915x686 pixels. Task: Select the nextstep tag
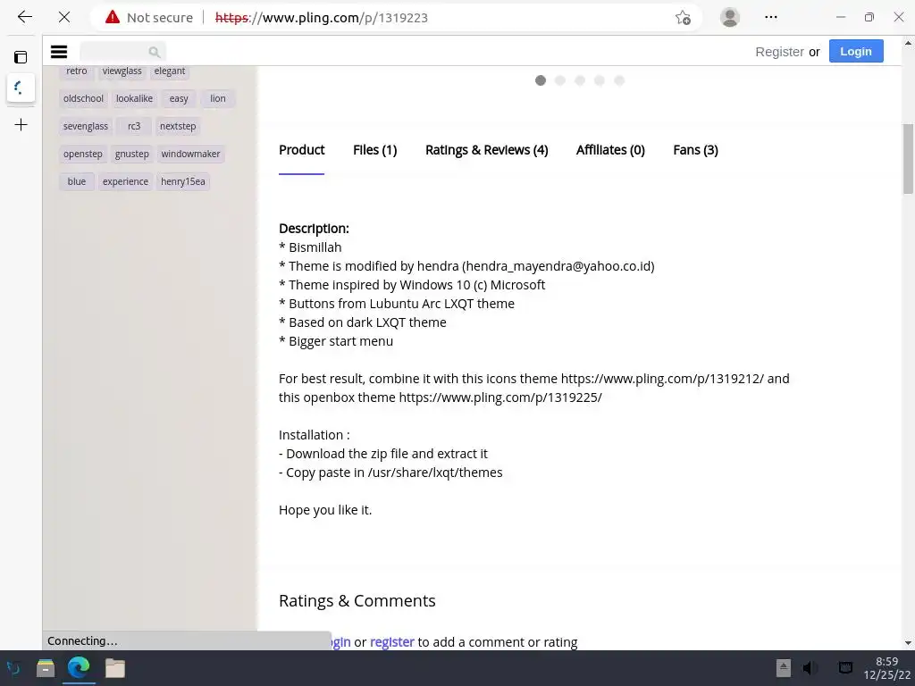(x=178, y=126)
